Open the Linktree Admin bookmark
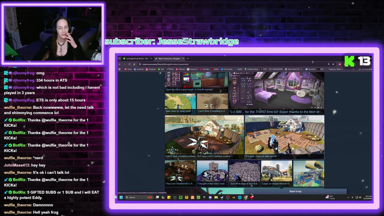384x216 pixels. [251, 69]
